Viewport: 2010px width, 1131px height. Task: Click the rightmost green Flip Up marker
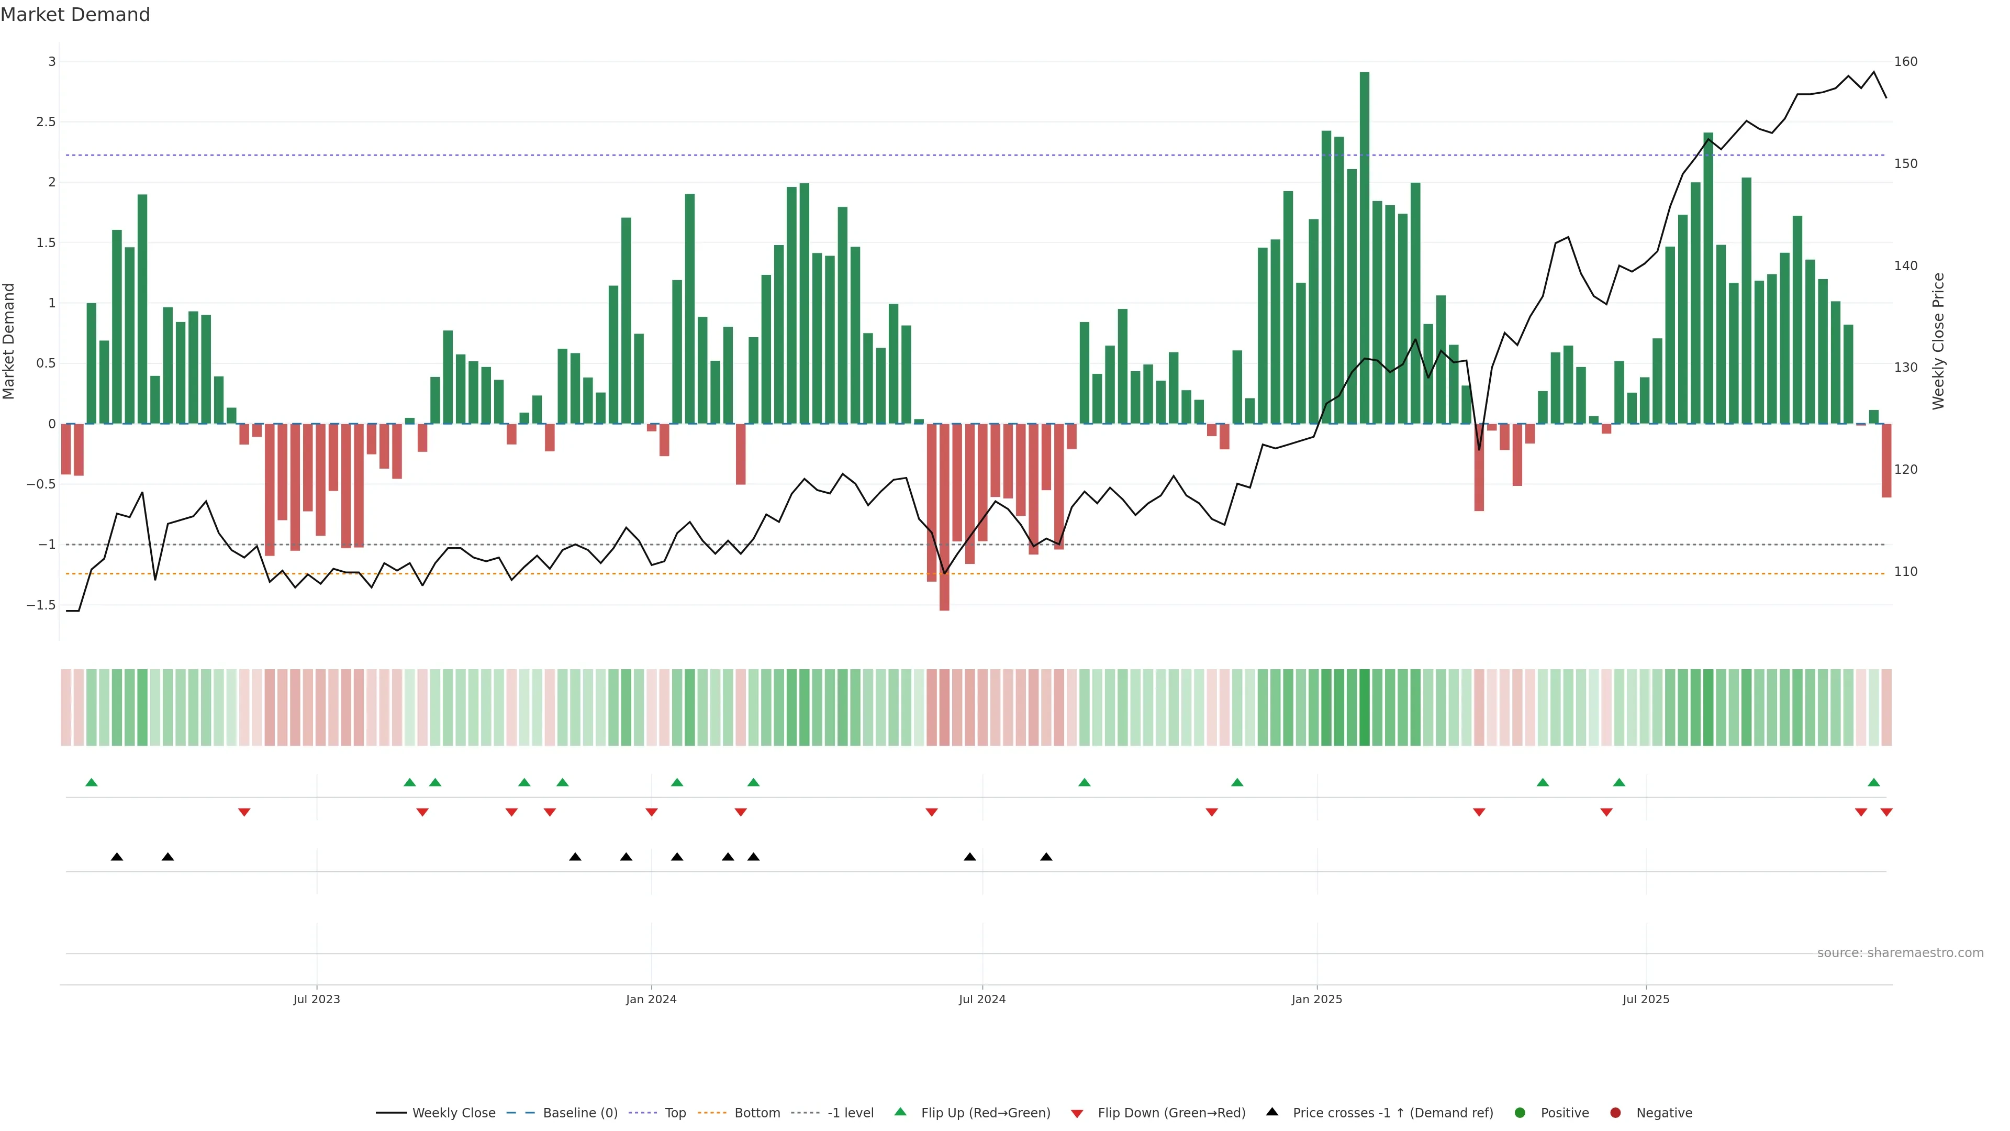tap(1873, 782)
